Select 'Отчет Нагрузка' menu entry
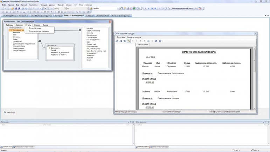This screenshot has height=152, width=270. click(35, 28)
